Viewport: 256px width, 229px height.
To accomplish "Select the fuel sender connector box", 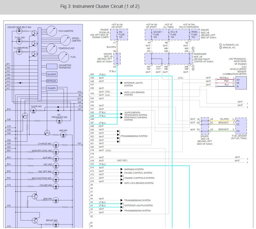I will pyautogui.click(x=241, y=126).
